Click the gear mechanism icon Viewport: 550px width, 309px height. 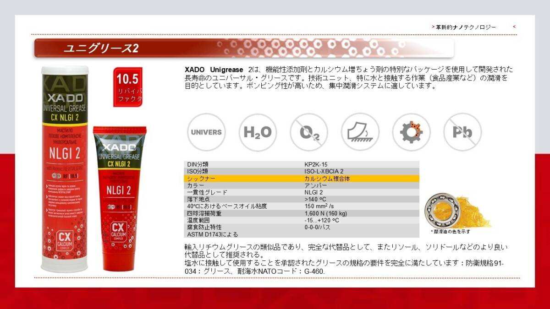click(x=412, y=132)
